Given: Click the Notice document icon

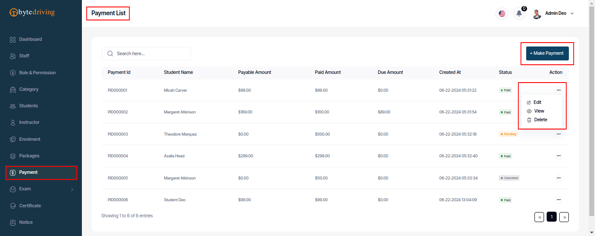Looking at the screenshot, I should [x=13, y=223].
